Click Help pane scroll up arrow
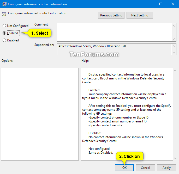 tap(175, 70)
